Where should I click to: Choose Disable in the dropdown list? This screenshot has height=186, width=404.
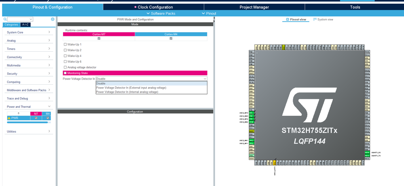click(x=151, y=84)
